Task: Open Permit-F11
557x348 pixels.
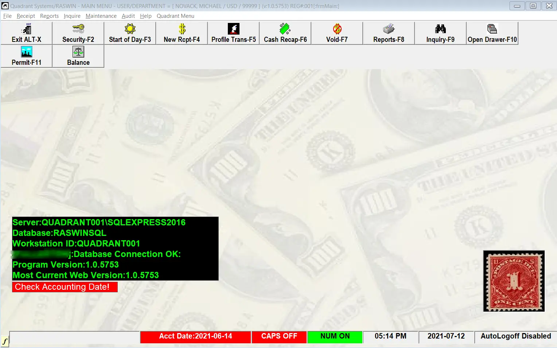Action: point(26,56)
